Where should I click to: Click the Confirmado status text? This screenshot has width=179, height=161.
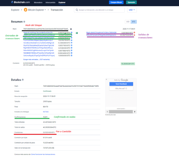click(x=47, y=91)
